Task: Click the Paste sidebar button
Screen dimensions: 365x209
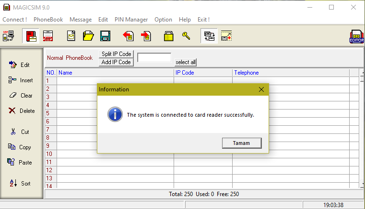Action: [x=19, y=162]
